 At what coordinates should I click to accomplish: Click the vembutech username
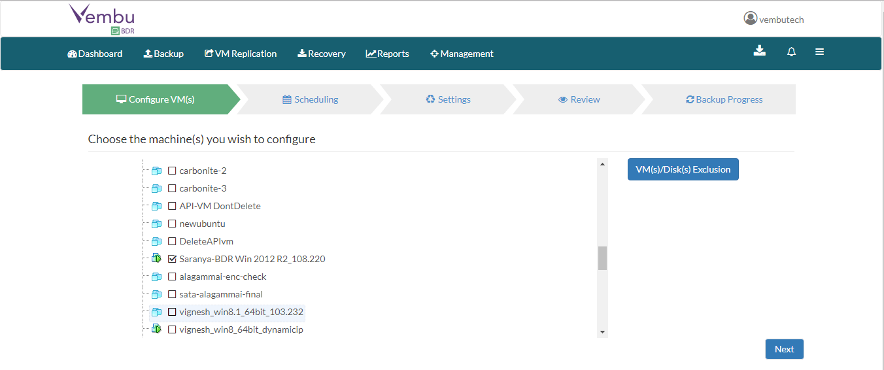pos(781,20)
